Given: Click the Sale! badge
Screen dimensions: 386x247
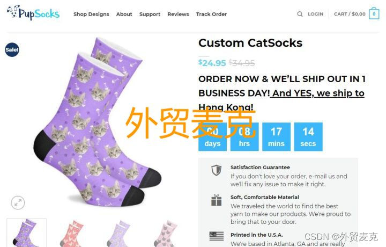Looking at the screenshot, I should [12, 49].
